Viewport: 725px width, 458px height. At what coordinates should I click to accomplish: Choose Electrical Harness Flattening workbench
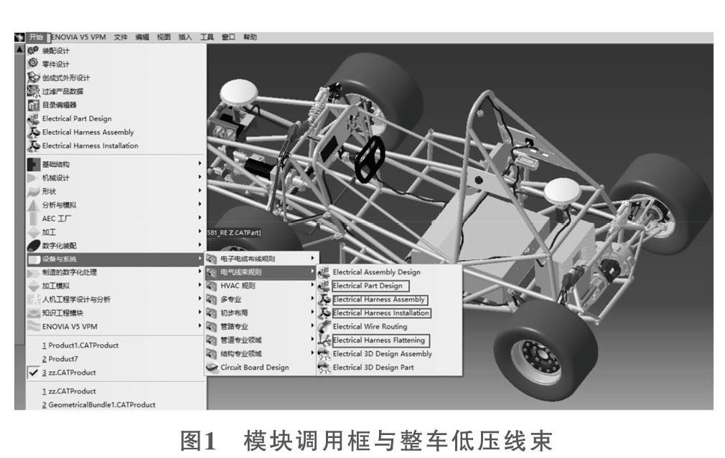pos(379,340)
